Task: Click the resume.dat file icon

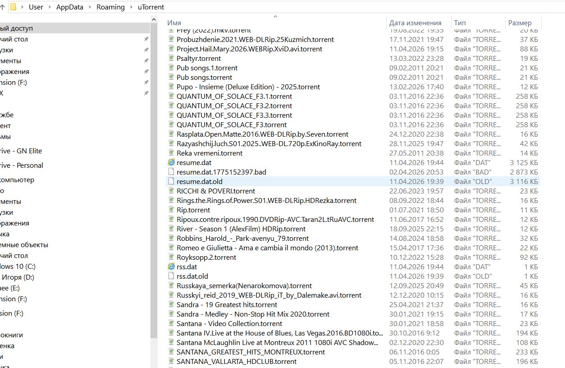Action: 171,162
